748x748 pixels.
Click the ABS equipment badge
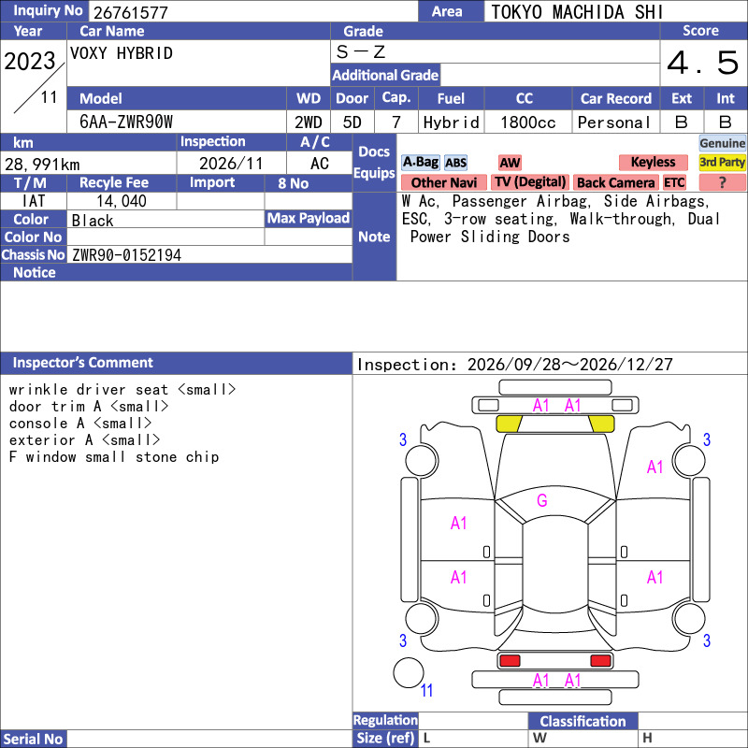click(x=455, y=163)
